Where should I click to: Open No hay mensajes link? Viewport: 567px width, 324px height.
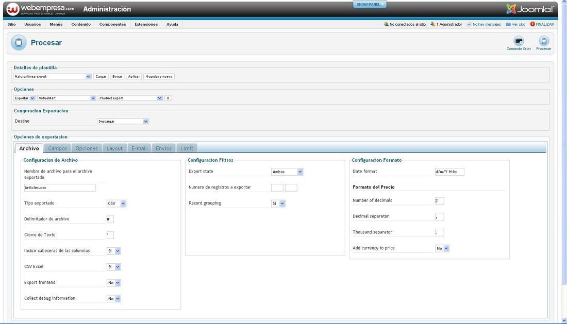tap(484, 24)
